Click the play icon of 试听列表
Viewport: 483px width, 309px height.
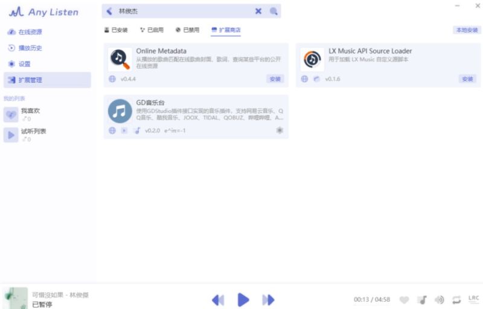click(11, 135)
